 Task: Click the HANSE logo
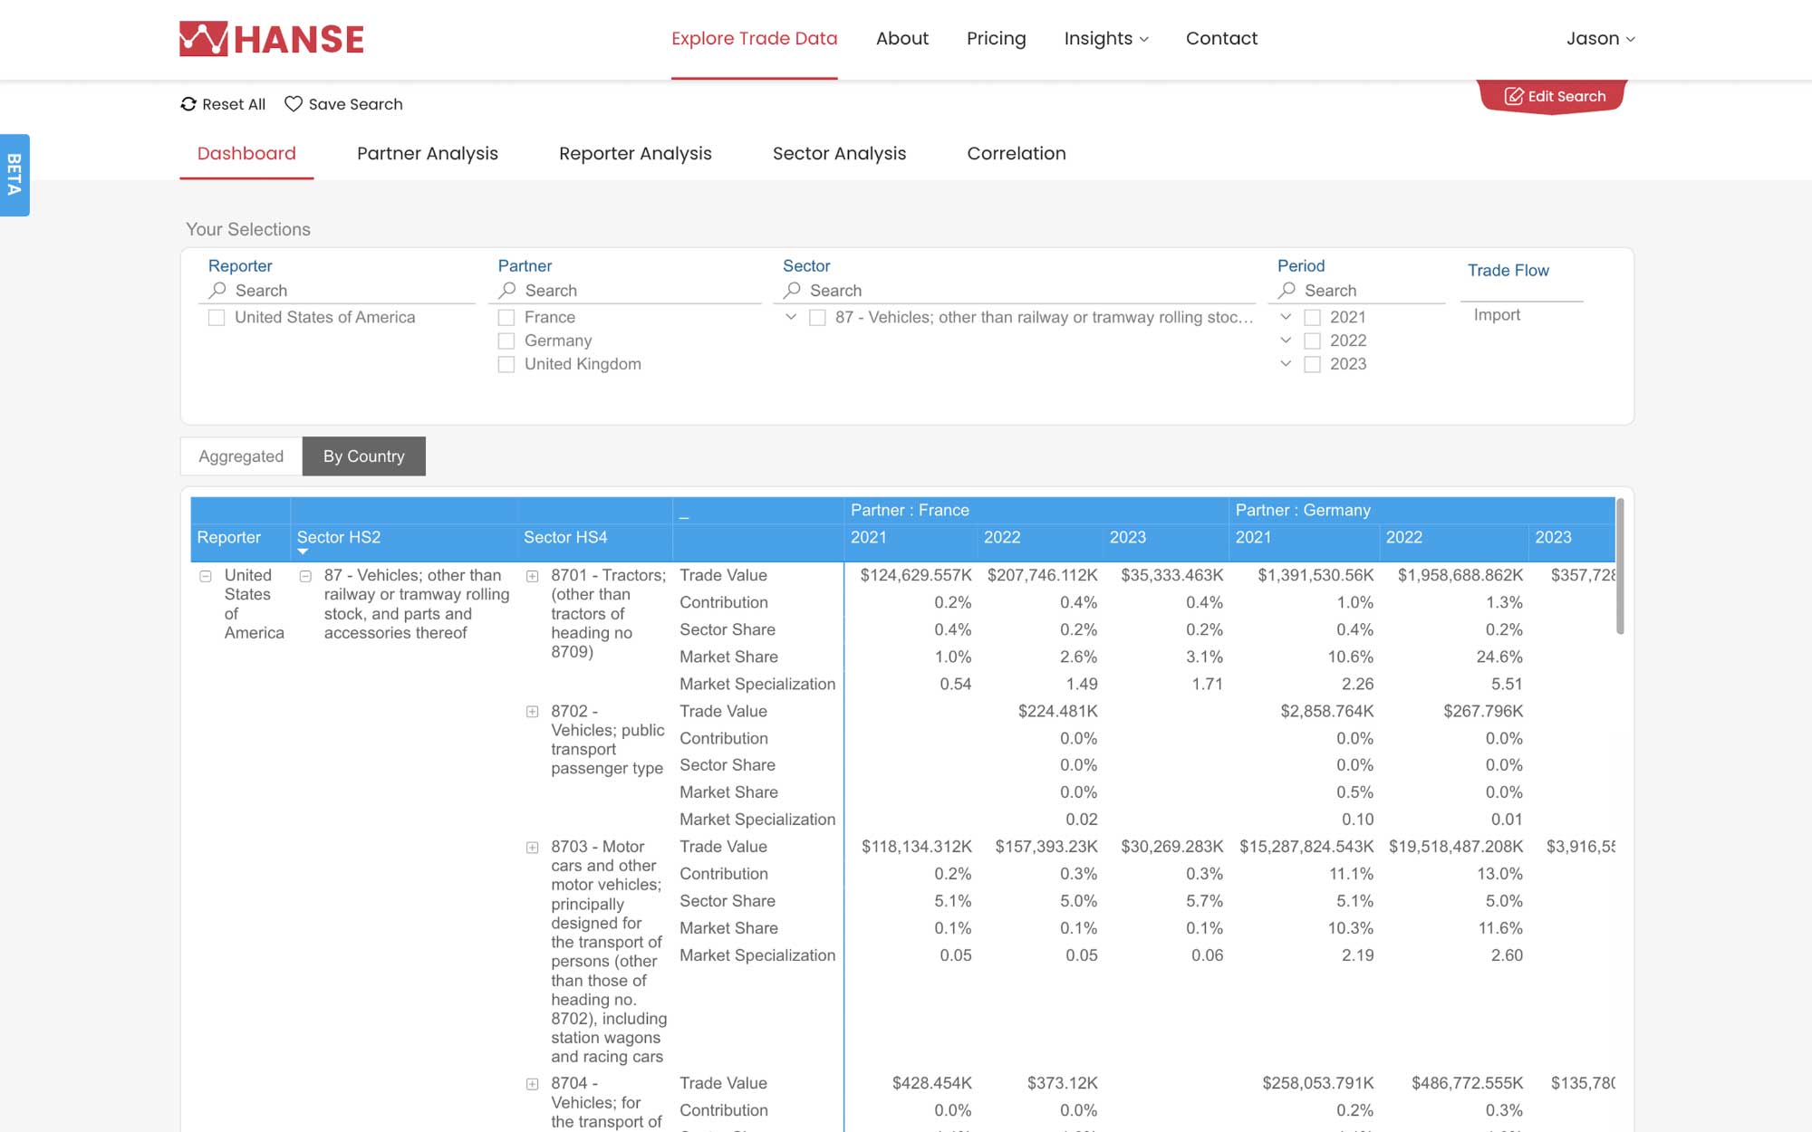(x=271, y=39)
